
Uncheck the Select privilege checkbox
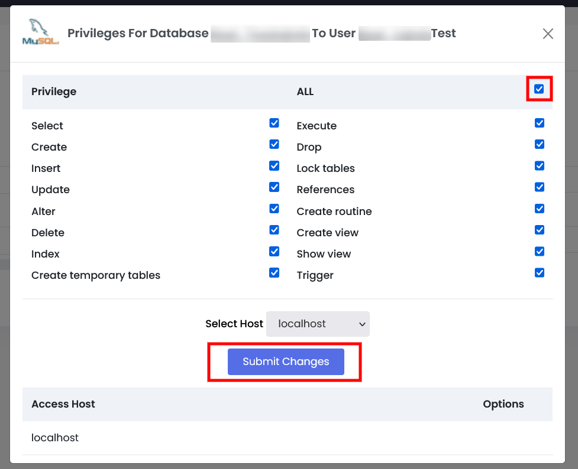[x=274, y=123]
